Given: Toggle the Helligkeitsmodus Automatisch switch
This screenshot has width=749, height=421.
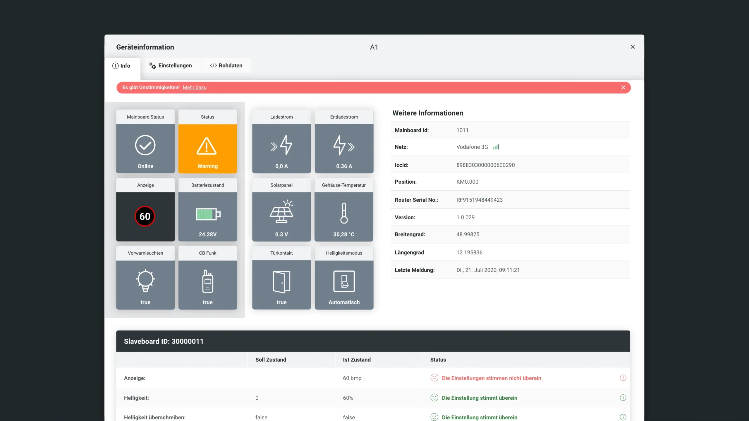Looking at the screenshot, I should [344, 281].
